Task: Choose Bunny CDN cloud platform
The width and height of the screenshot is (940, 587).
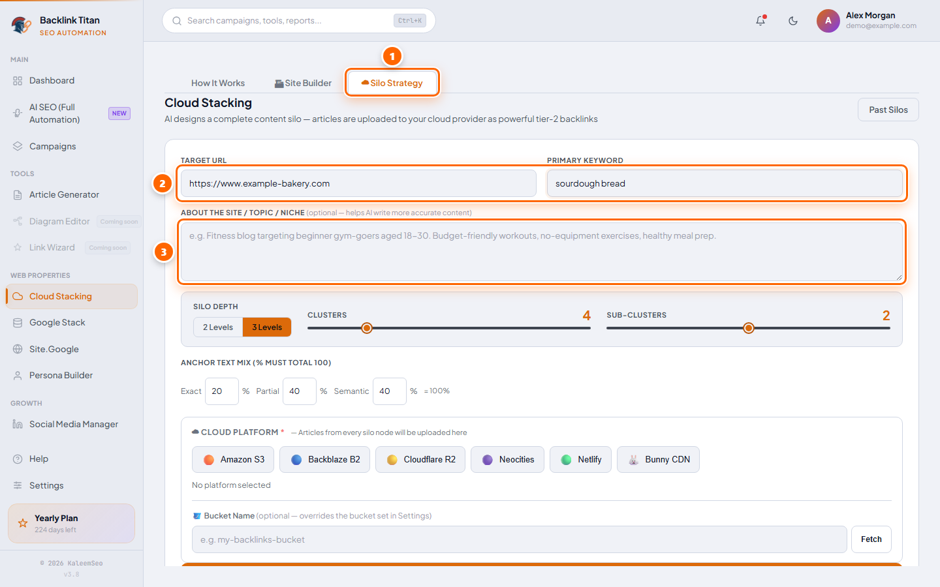Action: click(658, 459)
